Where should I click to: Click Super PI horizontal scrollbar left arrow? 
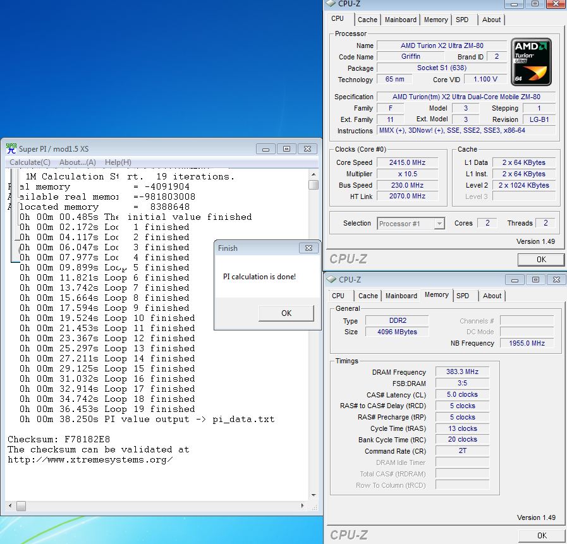click(10, 506)
